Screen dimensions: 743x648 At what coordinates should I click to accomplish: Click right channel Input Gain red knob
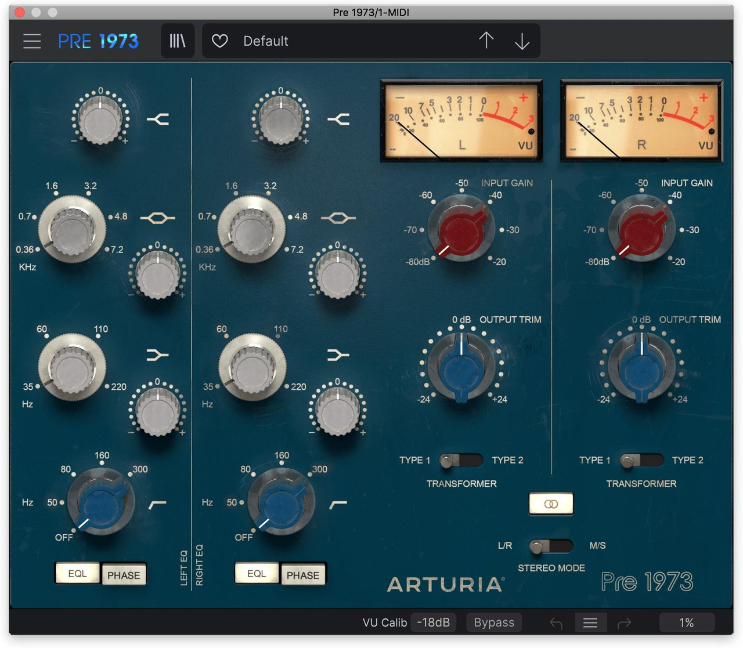tap(641, 229)
